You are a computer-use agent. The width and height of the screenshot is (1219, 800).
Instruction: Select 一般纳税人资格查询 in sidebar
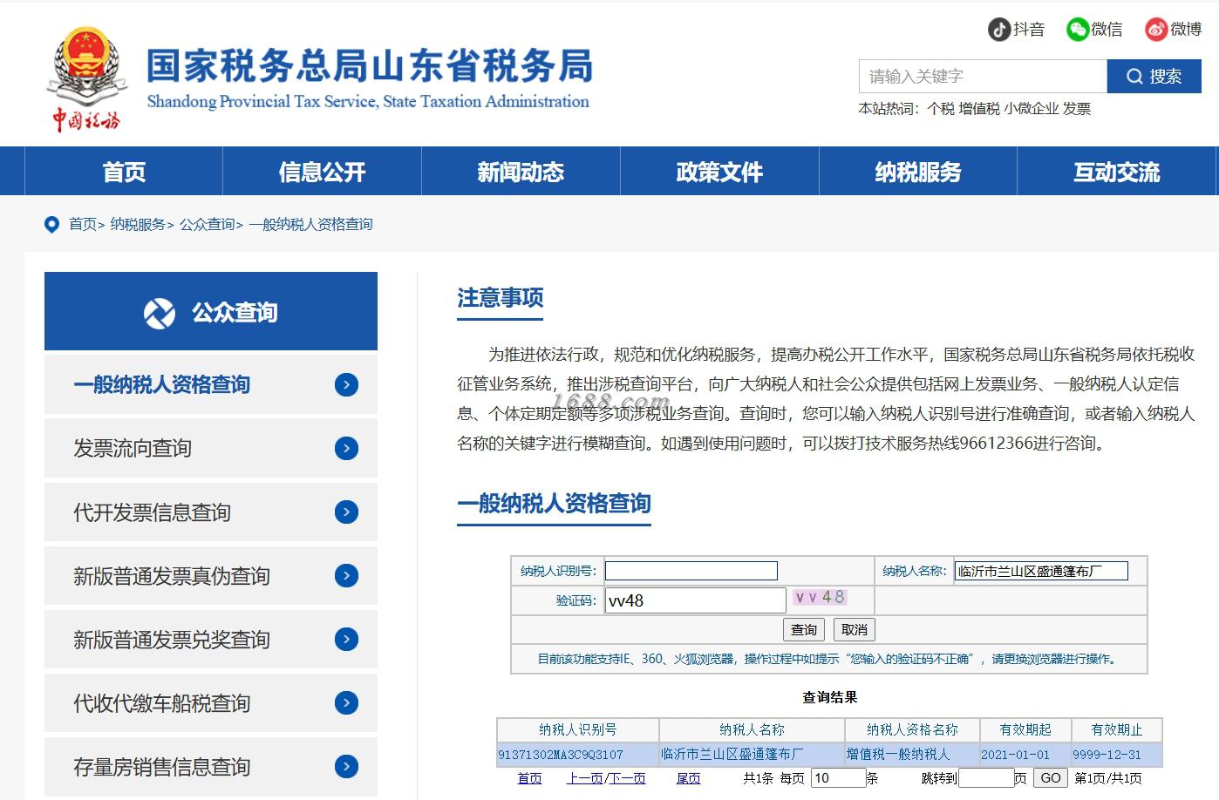point(211,384)
